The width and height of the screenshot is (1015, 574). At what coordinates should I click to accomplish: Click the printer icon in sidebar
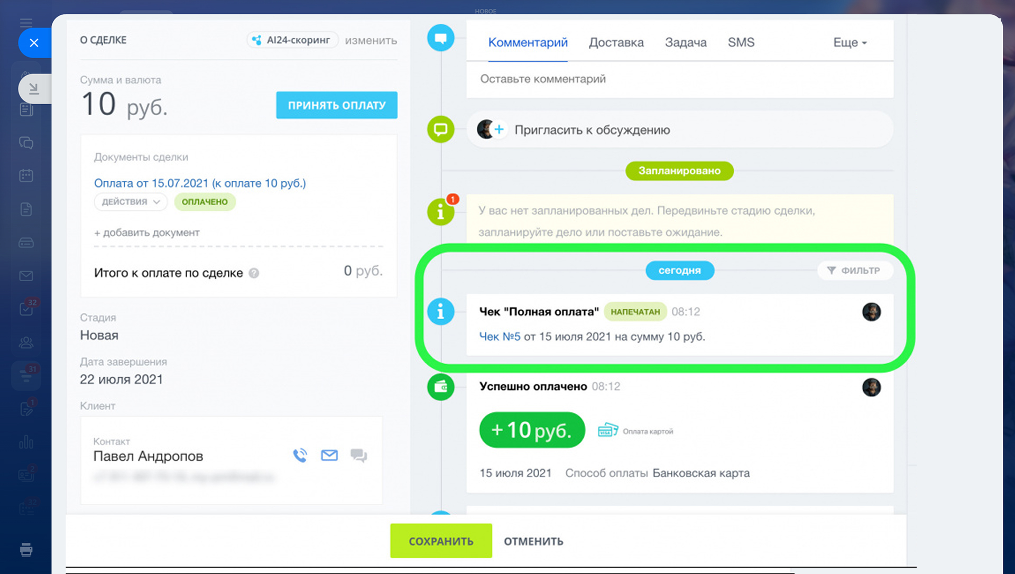[26, 550]
